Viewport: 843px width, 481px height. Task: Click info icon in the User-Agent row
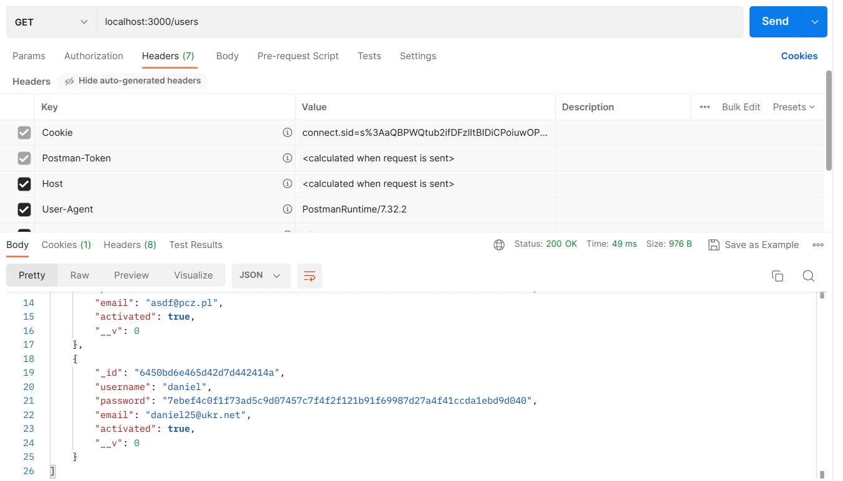click(287, 209)
